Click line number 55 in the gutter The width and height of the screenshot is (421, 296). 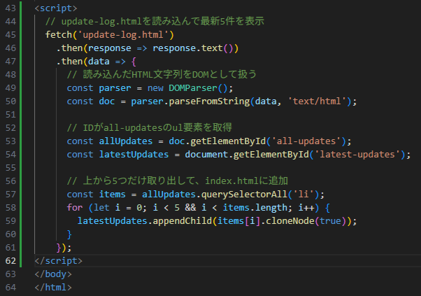10,168
